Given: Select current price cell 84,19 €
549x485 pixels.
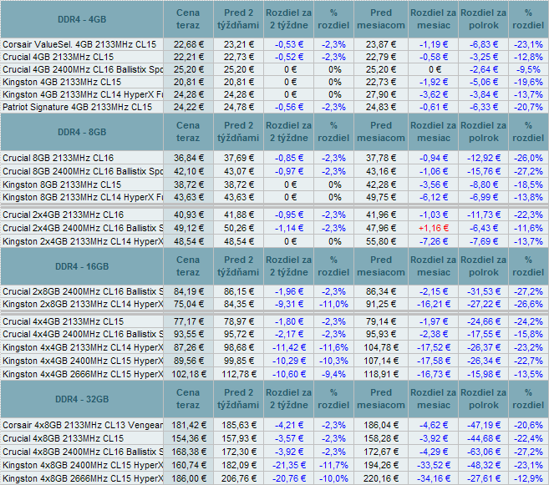Looking at the screenshot, I should tap(188, 291).
